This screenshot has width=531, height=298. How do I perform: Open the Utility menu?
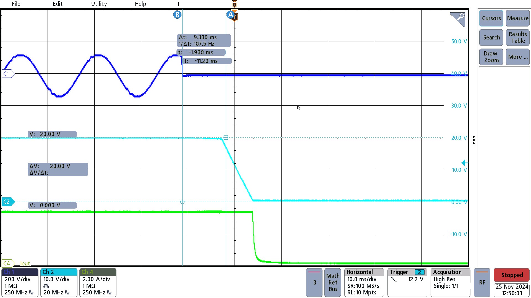point(98,4)
